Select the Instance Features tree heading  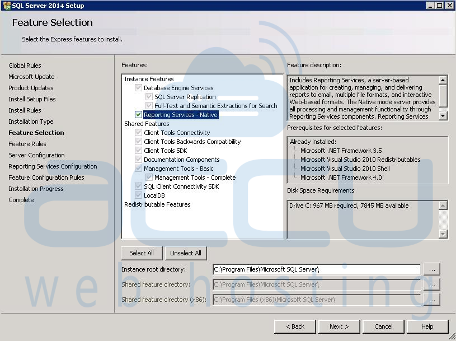(149, 79)
